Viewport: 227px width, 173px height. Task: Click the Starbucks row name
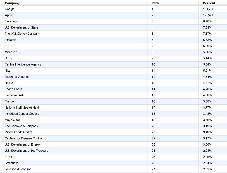[x=11, y=163]
